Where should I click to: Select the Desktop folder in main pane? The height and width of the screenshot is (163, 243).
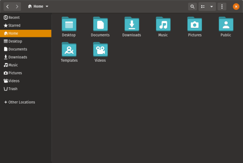69,24
